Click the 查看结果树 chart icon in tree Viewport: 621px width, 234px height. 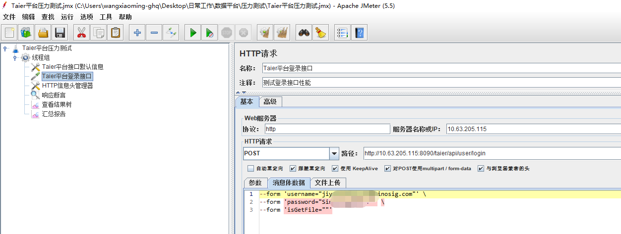[x=35, y=104]
